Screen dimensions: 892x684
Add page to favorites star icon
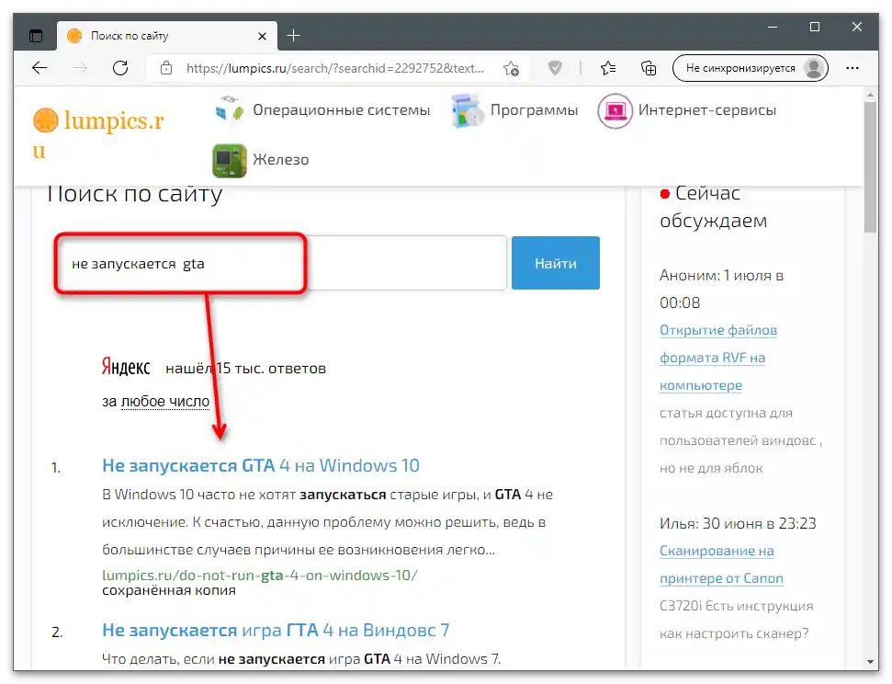(x=511, y=68)
